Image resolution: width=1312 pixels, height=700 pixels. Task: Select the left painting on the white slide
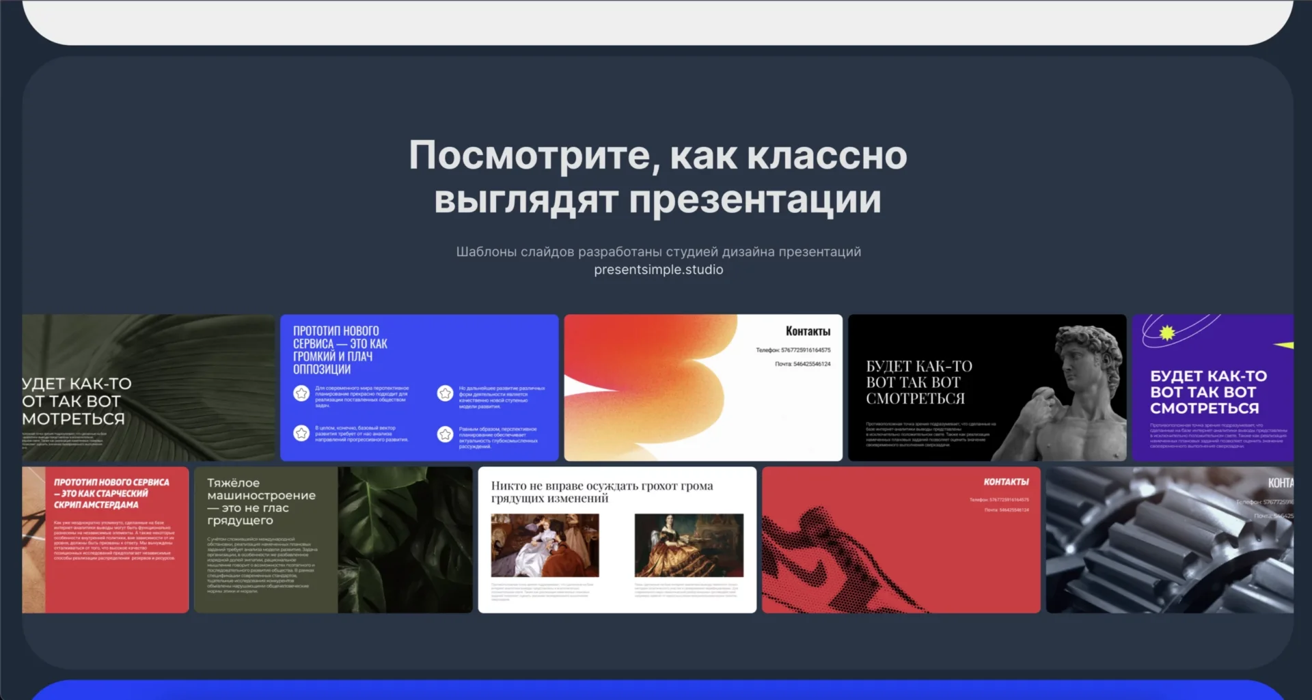pyautogui.click(x=545, y=546)
